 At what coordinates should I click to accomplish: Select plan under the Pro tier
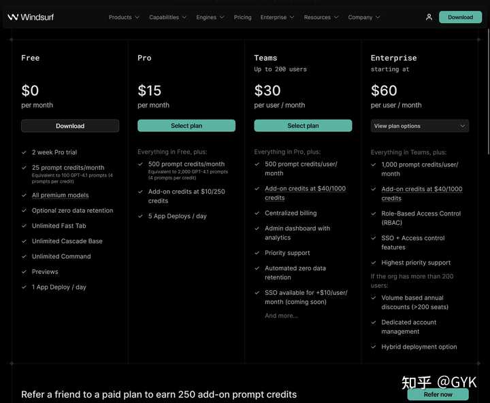point(186,126)
